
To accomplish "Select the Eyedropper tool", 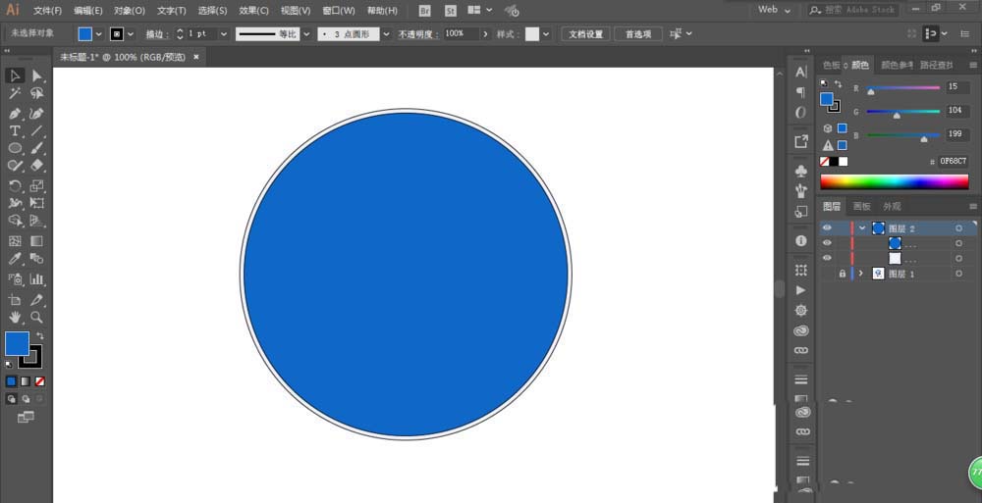I will [15, 260].
